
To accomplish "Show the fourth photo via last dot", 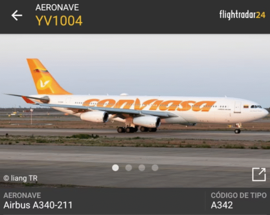I will pos(155,168).
